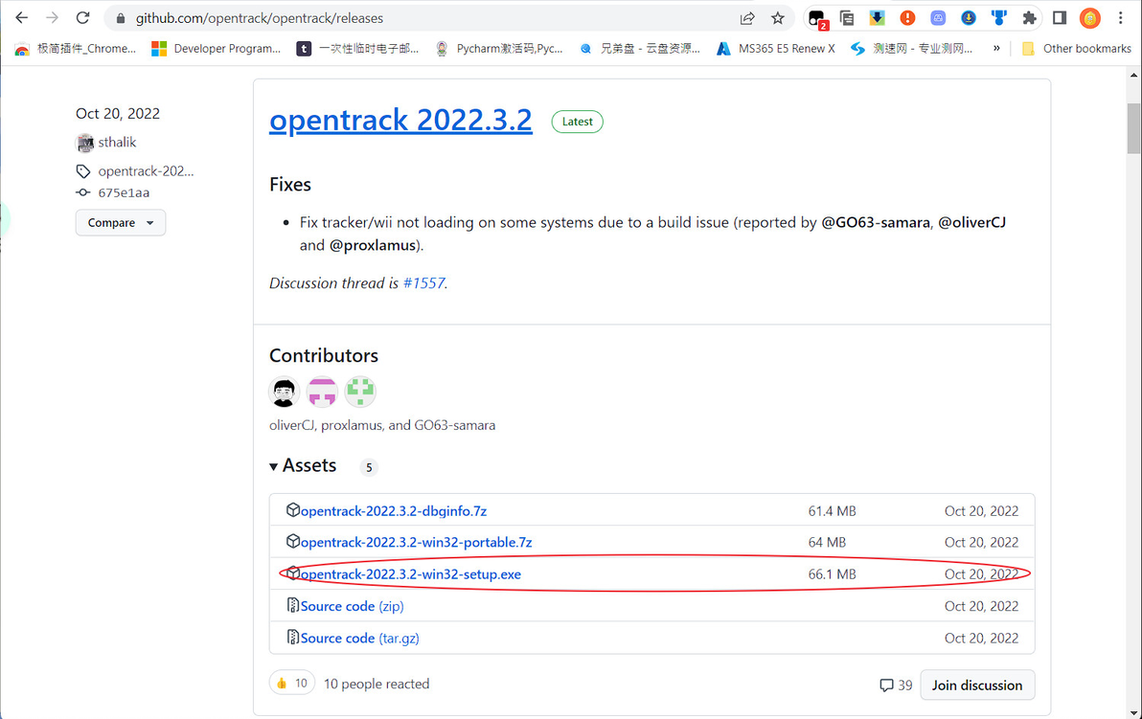This screenshot has height=719, width=1142.
Task: Open the Extensions puzzle piece menu
Action: tap(1030, 18)
